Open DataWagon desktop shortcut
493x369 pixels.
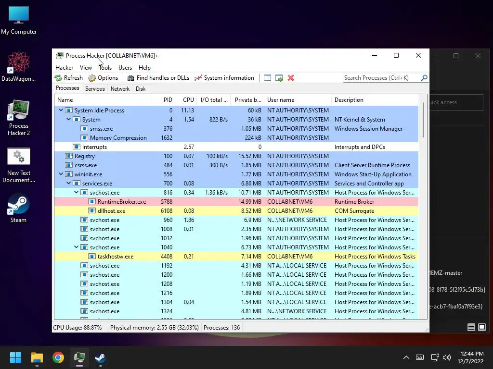pyautogui.click(x=19, y=66)
